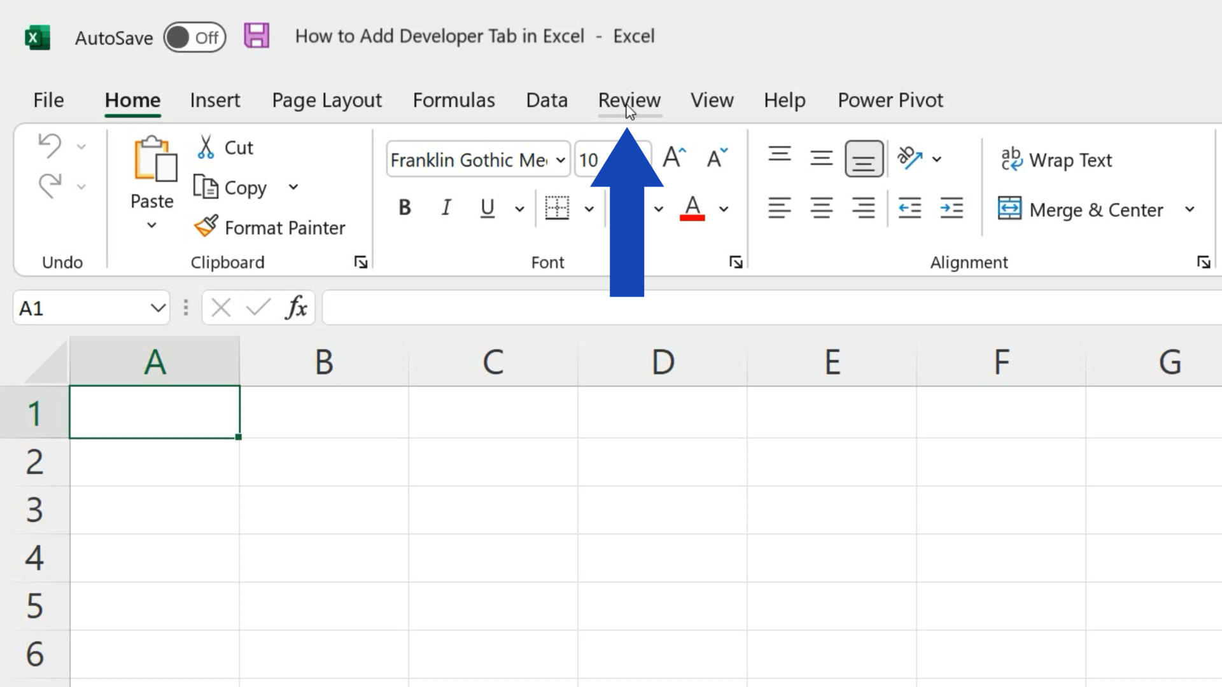This screenshot has width=1222, height=687.
Task: Open the Help tab
Action: [x=785, y=101]
